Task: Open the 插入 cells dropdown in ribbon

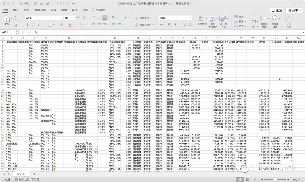Action: [x=240, y=17]
